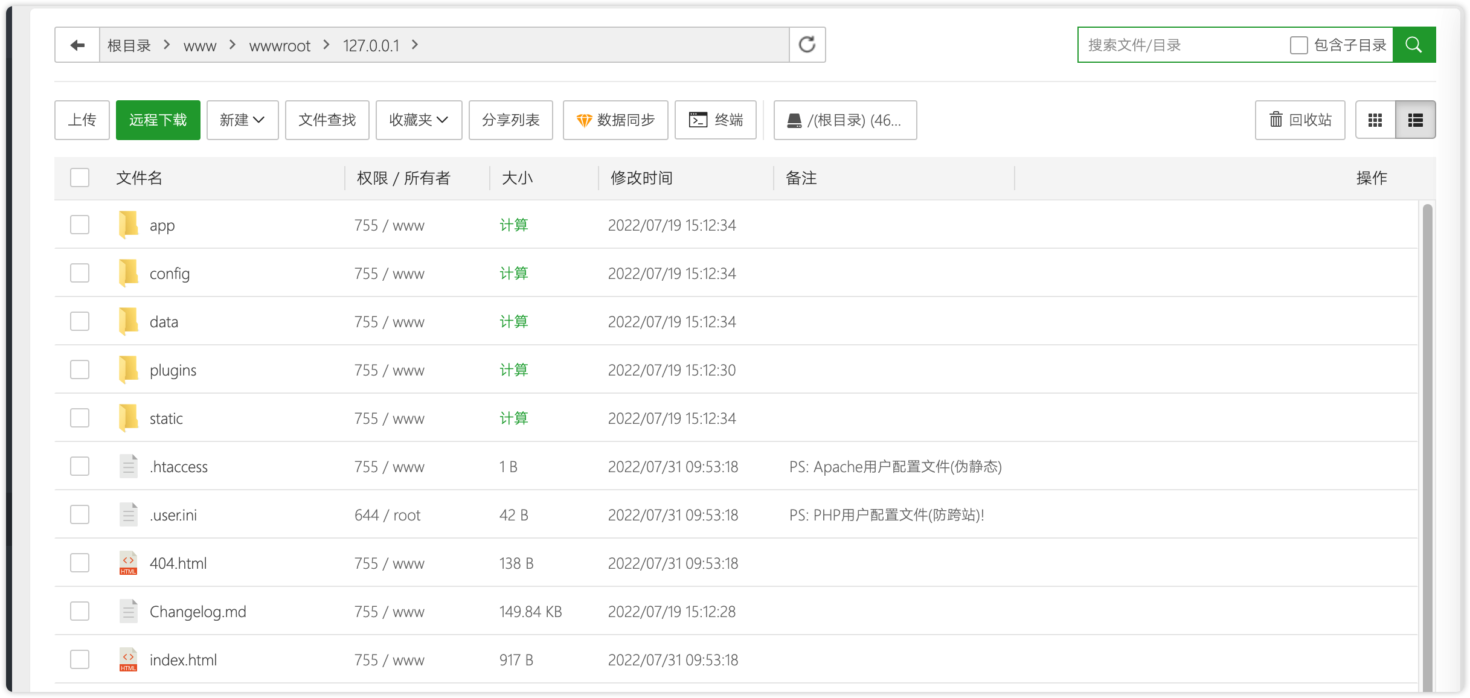The width and height of the screenshot is (1470, 698).
Task: Open root disk /(根目录) entry
Action: click(x=845, y=120)
